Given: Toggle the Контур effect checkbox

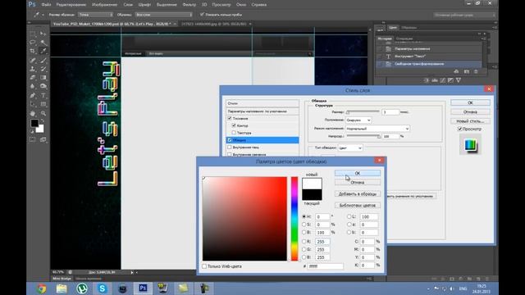Looking at the screenshot, I should [x=234, y=125].
